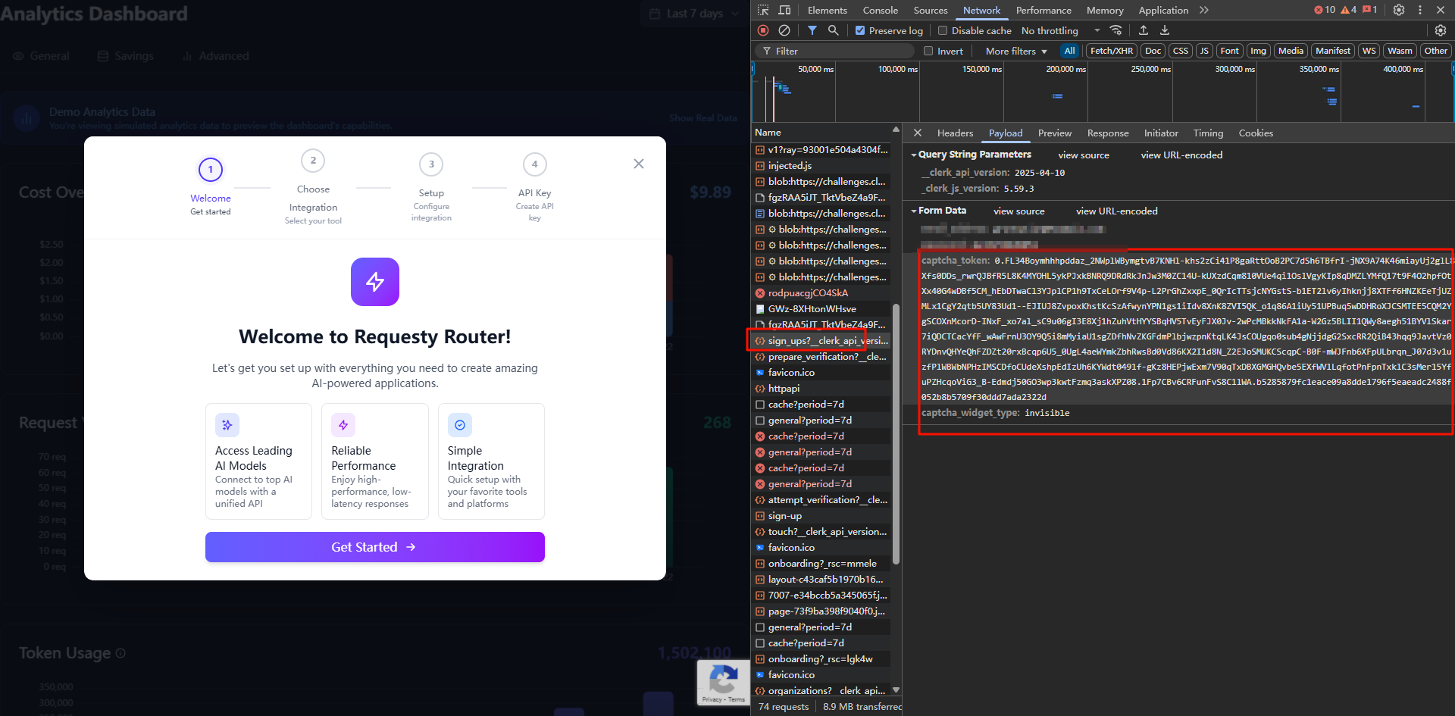Stop recording the network log
The height and width of the screenshot is (716, 1455).
[x=763, y=30]
